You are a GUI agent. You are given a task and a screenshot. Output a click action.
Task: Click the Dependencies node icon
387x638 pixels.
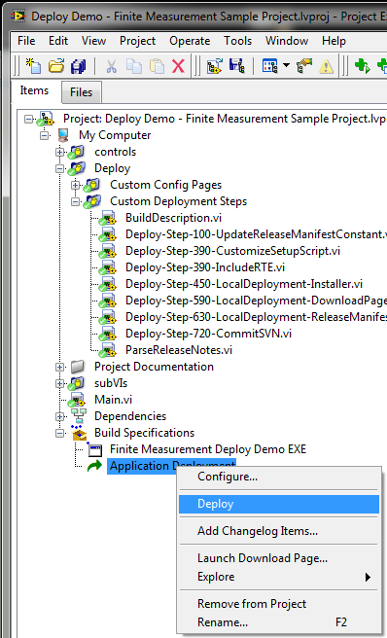79,416
